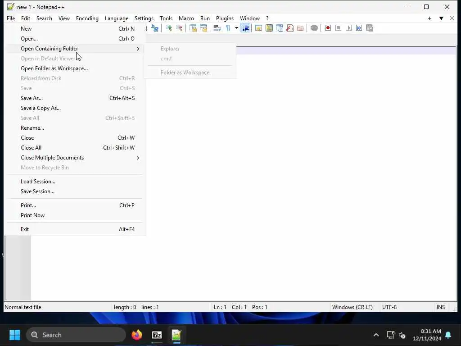
Task: Toggle the Function List icon
Action: click(x=290, y=28)
